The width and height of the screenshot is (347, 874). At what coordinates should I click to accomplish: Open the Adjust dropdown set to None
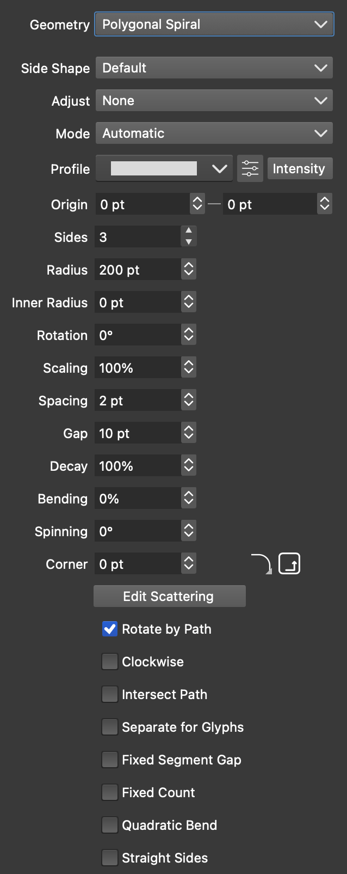click(x=214, y=101)
